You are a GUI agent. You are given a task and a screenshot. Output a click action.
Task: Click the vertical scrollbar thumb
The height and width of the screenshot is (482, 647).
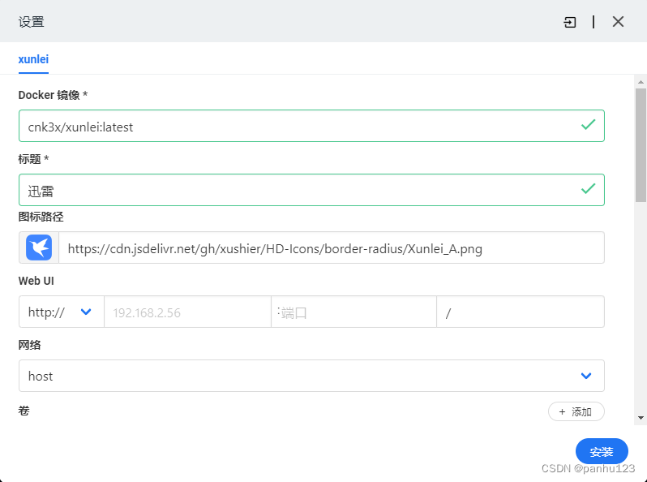tap(641, 145)
